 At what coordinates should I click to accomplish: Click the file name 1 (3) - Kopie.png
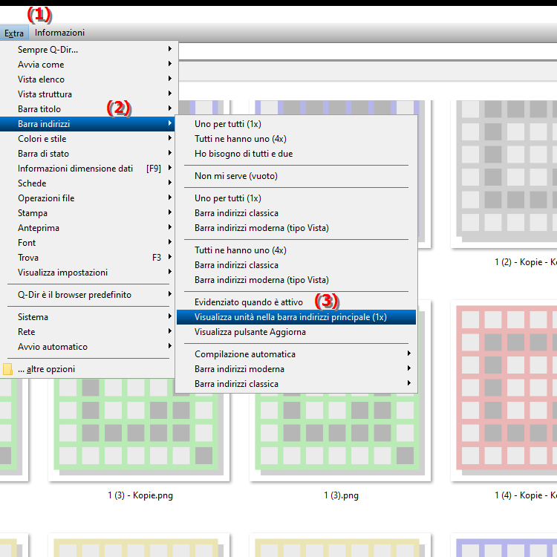[x=140, y=495]
